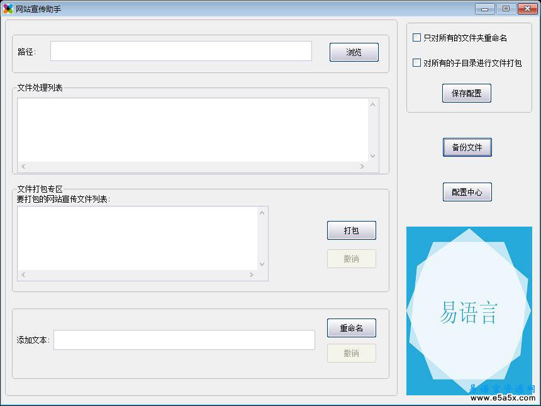The height and width of the screenshot is (406, 541).
Task: Close the 网站宣传助手 window
Action: click(x=528, y=9)
